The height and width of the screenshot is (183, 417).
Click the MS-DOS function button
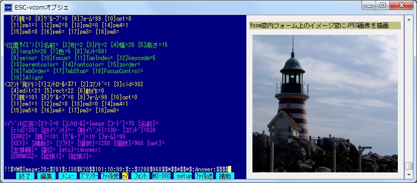click(162, 176)
